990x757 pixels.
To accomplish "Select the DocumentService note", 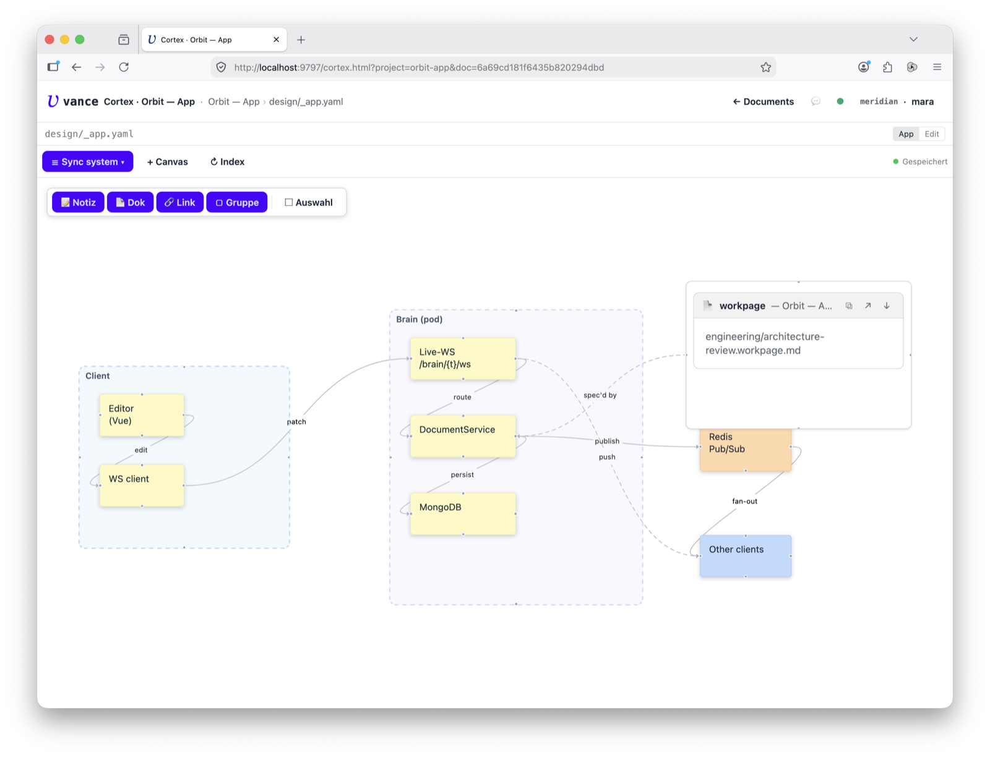I will coord(463,436).
